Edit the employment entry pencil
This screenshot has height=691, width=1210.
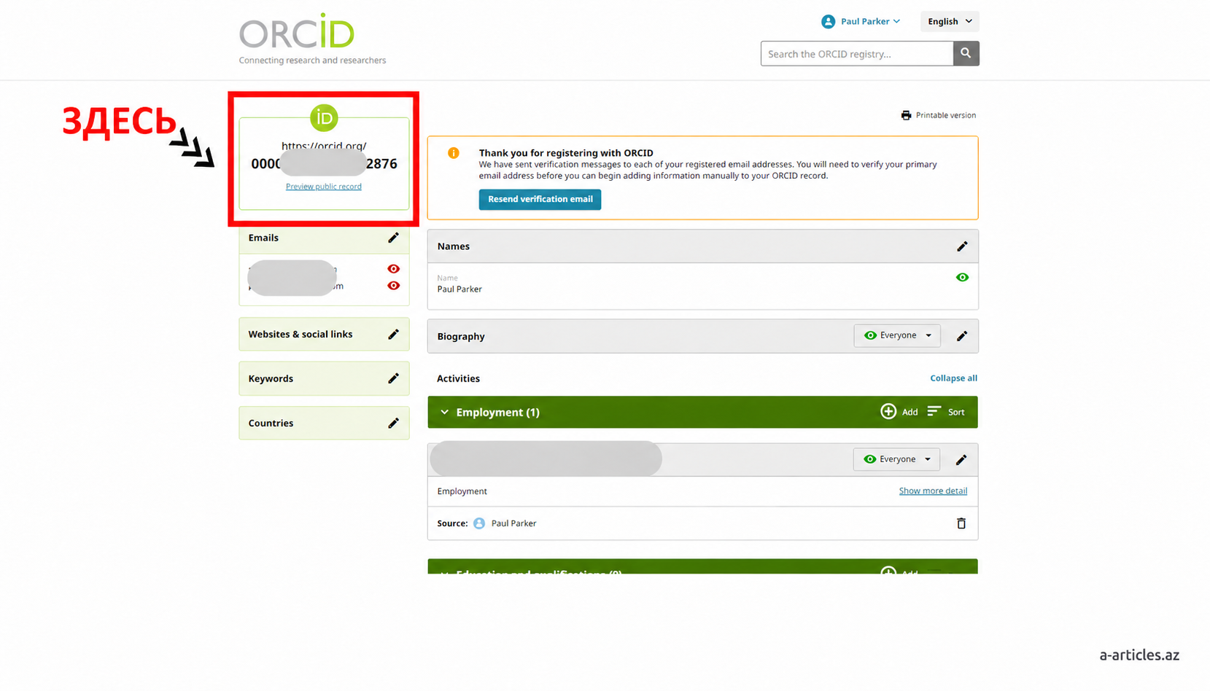coord(961,460)
